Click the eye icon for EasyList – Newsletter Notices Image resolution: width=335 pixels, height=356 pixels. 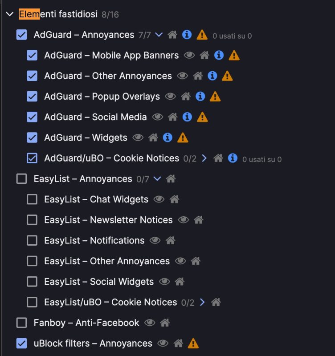(183, 220)
